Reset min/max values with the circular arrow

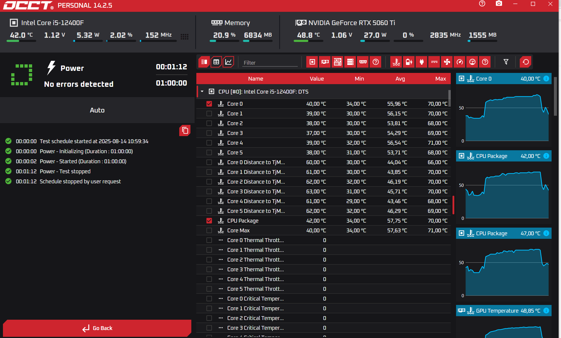(x=526, y=62)
